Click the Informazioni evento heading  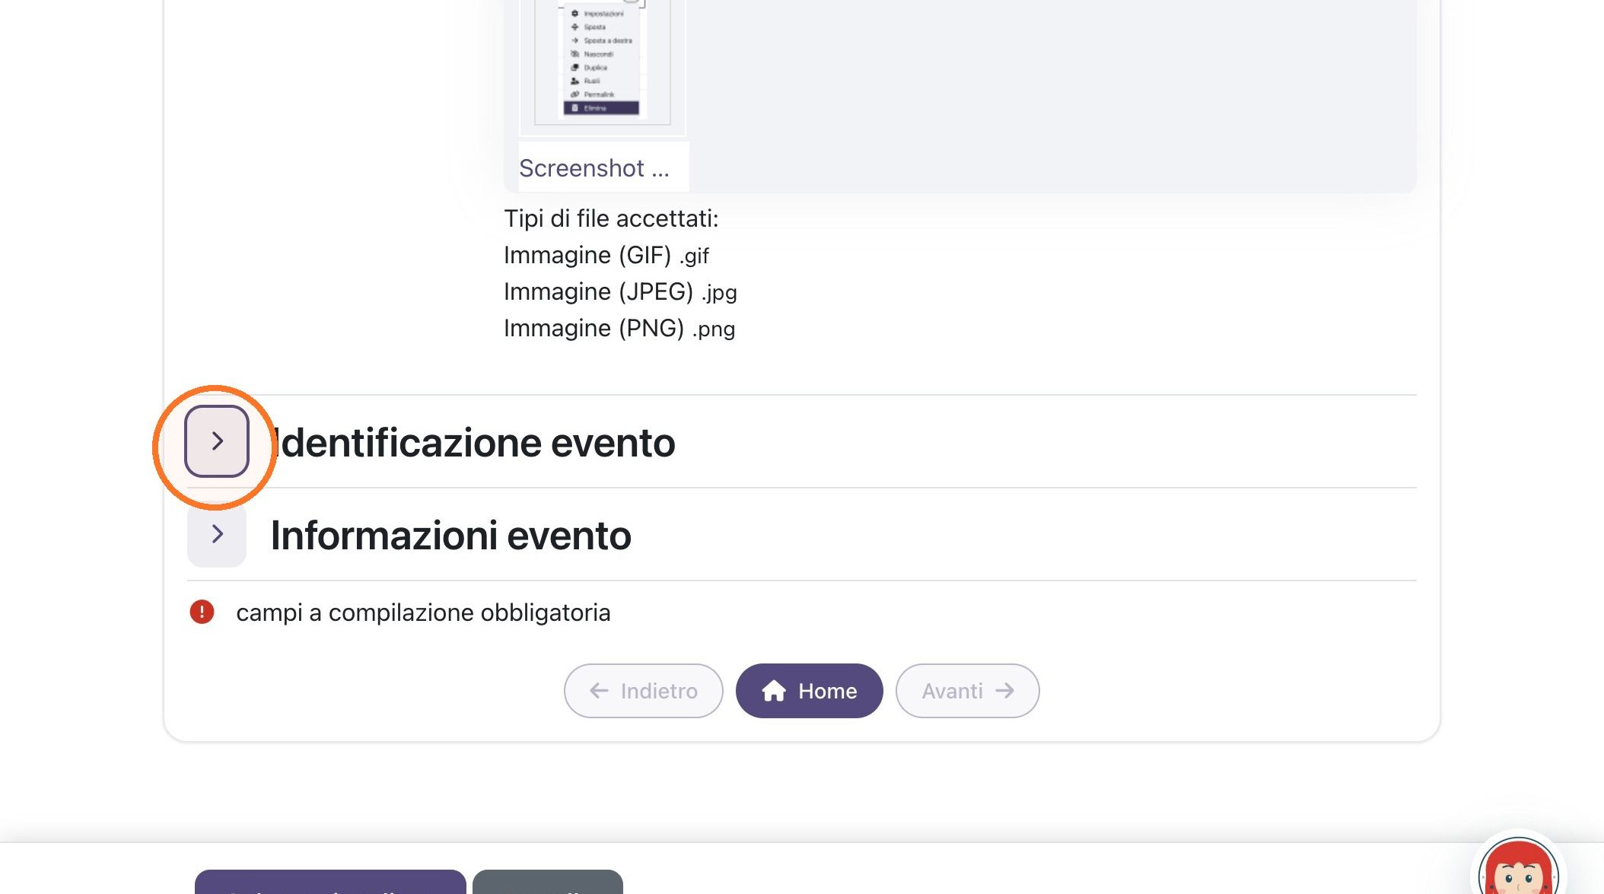451,536
